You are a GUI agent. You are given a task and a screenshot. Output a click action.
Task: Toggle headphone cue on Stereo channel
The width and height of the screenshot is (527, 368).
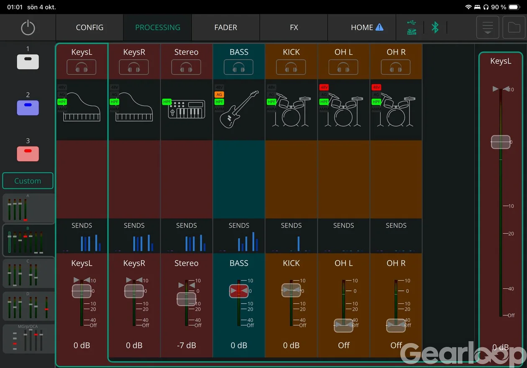click(x=186, y=67)
